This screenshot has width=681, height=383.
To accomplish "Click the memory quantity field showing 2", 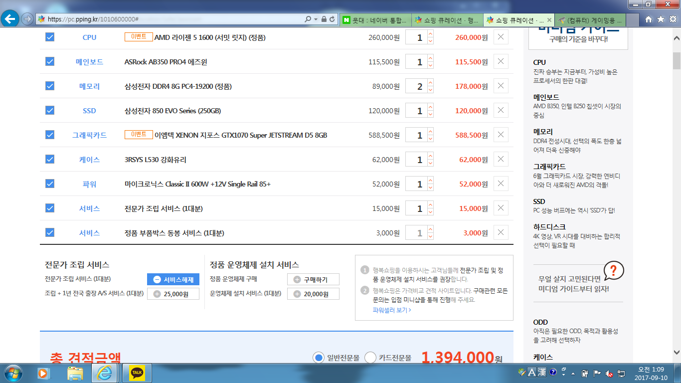I will [x=416, y=86].
